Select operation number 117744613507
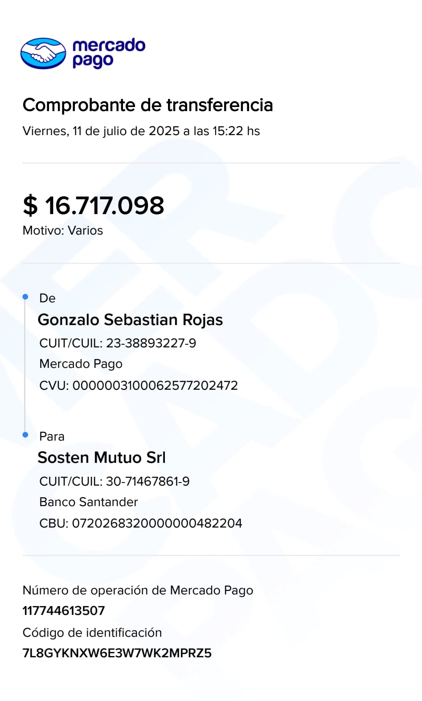This screenshot has width=422, height=701. click(64, 610)
